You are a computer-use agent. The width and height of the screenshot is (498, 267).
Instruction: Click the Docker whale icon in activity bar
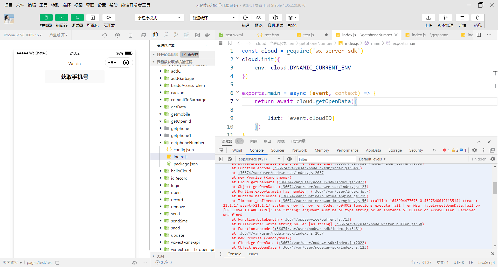207,35
